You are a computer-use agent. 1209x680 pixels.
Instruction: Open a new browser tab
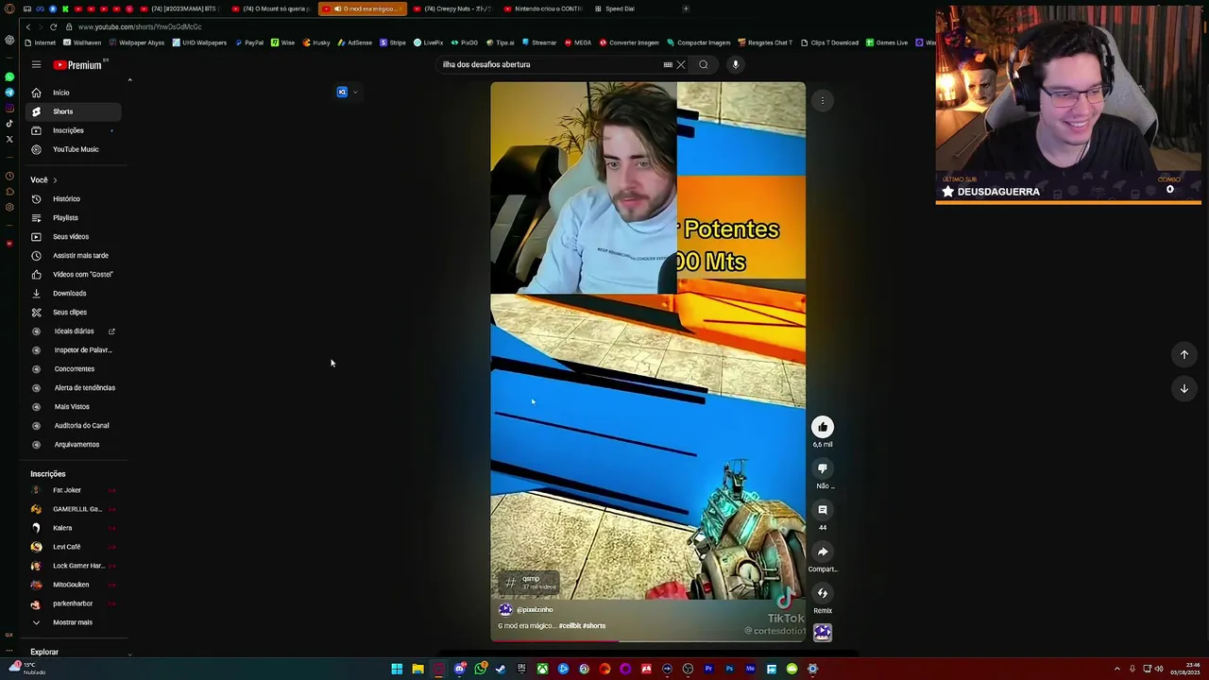[686, 8]
